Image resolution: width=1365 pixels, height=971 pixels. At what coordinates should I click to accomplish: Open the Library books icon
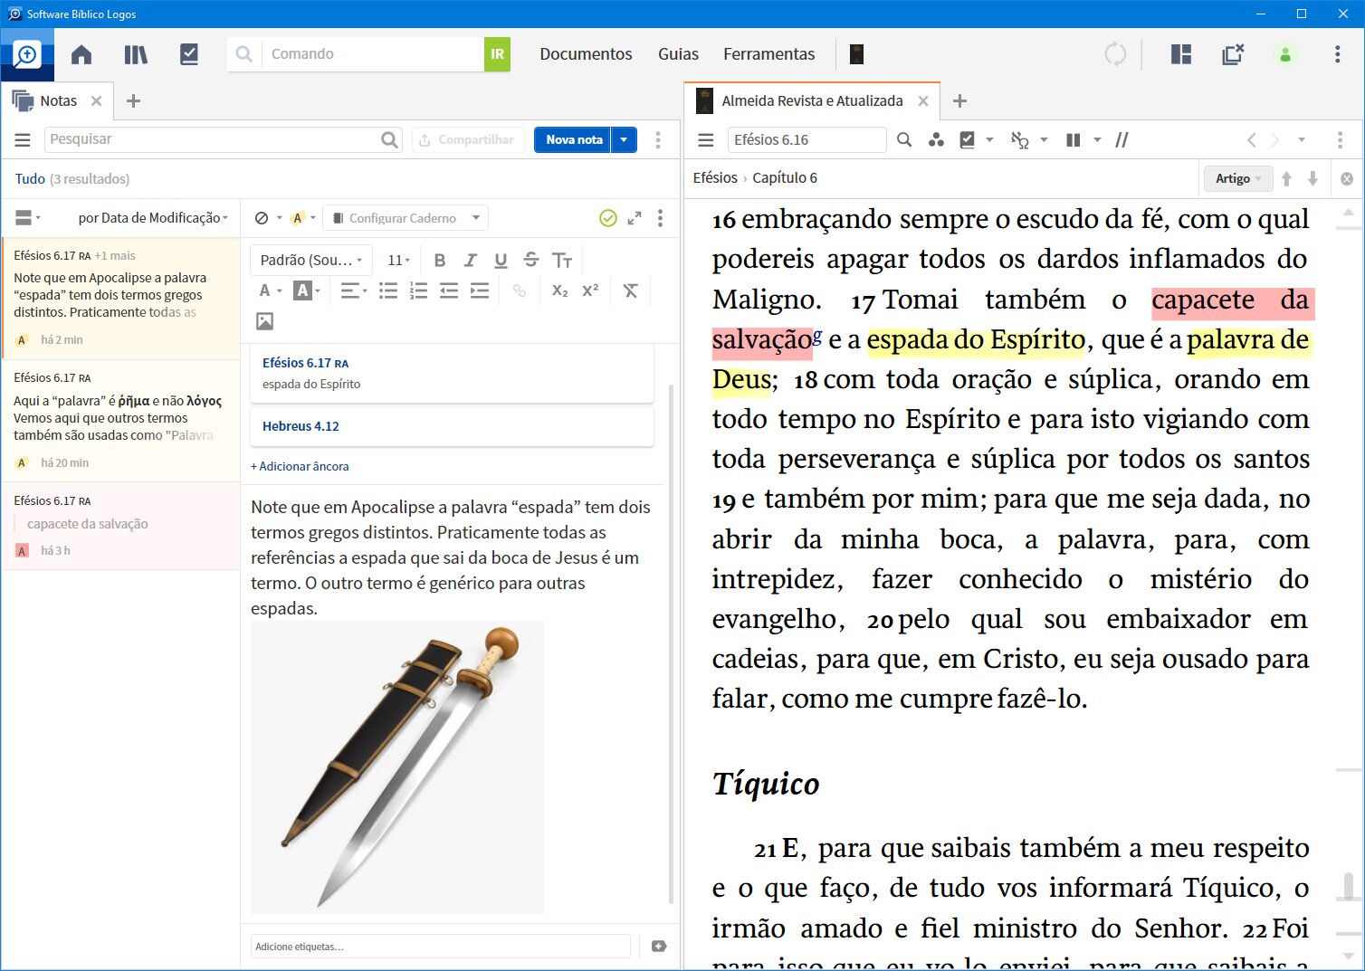[x=136, y=54]
